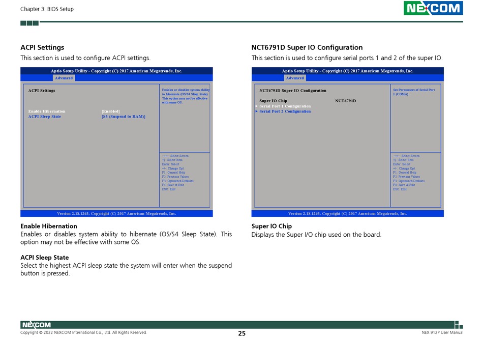This screenshot has height=338, width=483.
Task: Click the ACPI Settings section heading
Action: tap(42, 47)
